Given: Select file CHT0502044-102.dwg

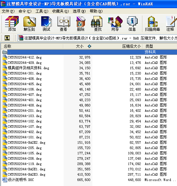Looking at the screenshot, I should [x=25, y=121].
